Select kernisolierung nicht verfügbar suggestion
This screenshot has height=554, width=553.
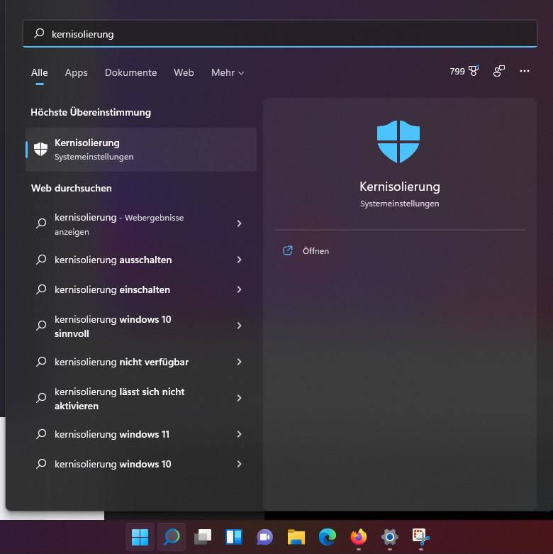(x=141, y=362)
